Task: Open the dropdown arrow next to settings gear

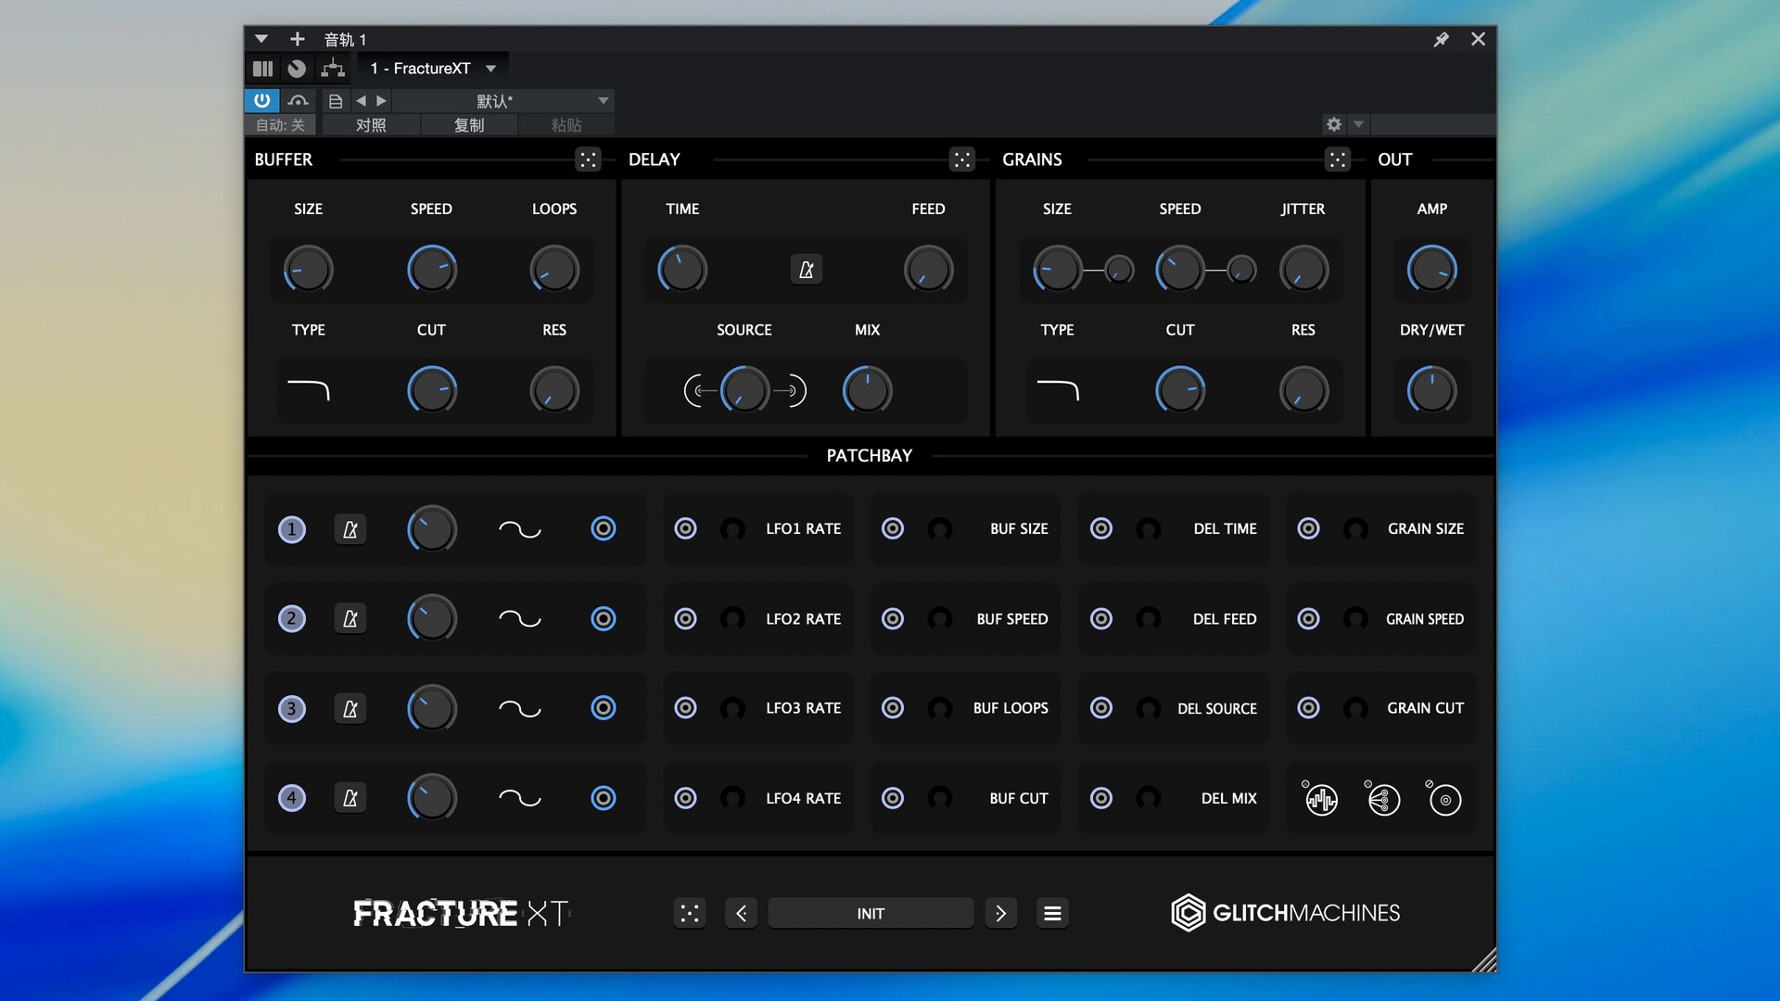Action: 1358,124
